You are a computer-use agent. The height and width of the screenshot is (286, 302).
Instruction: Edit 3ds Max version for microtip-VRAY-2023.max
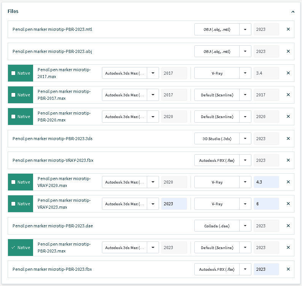[174, 204]
